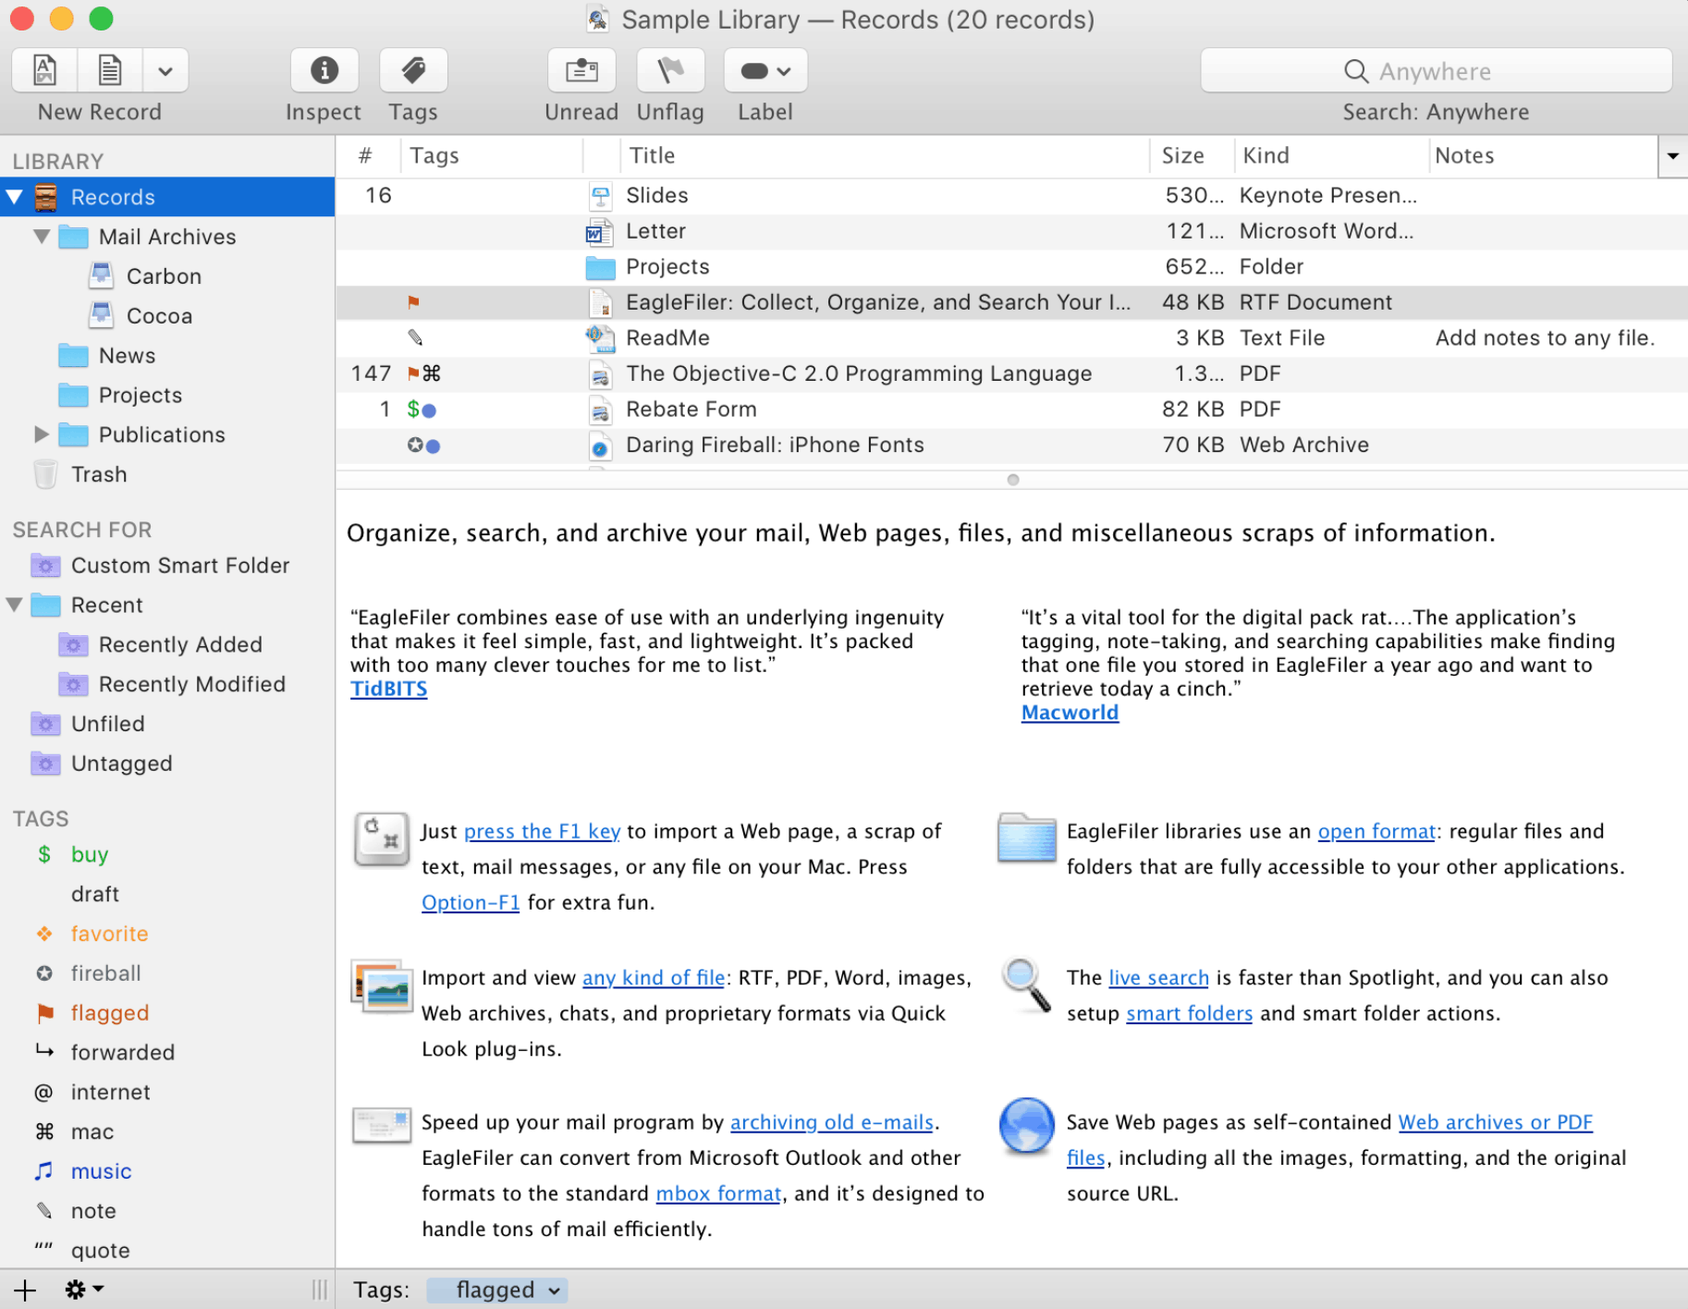Open the TidBITS link

[x=388, y=689]
